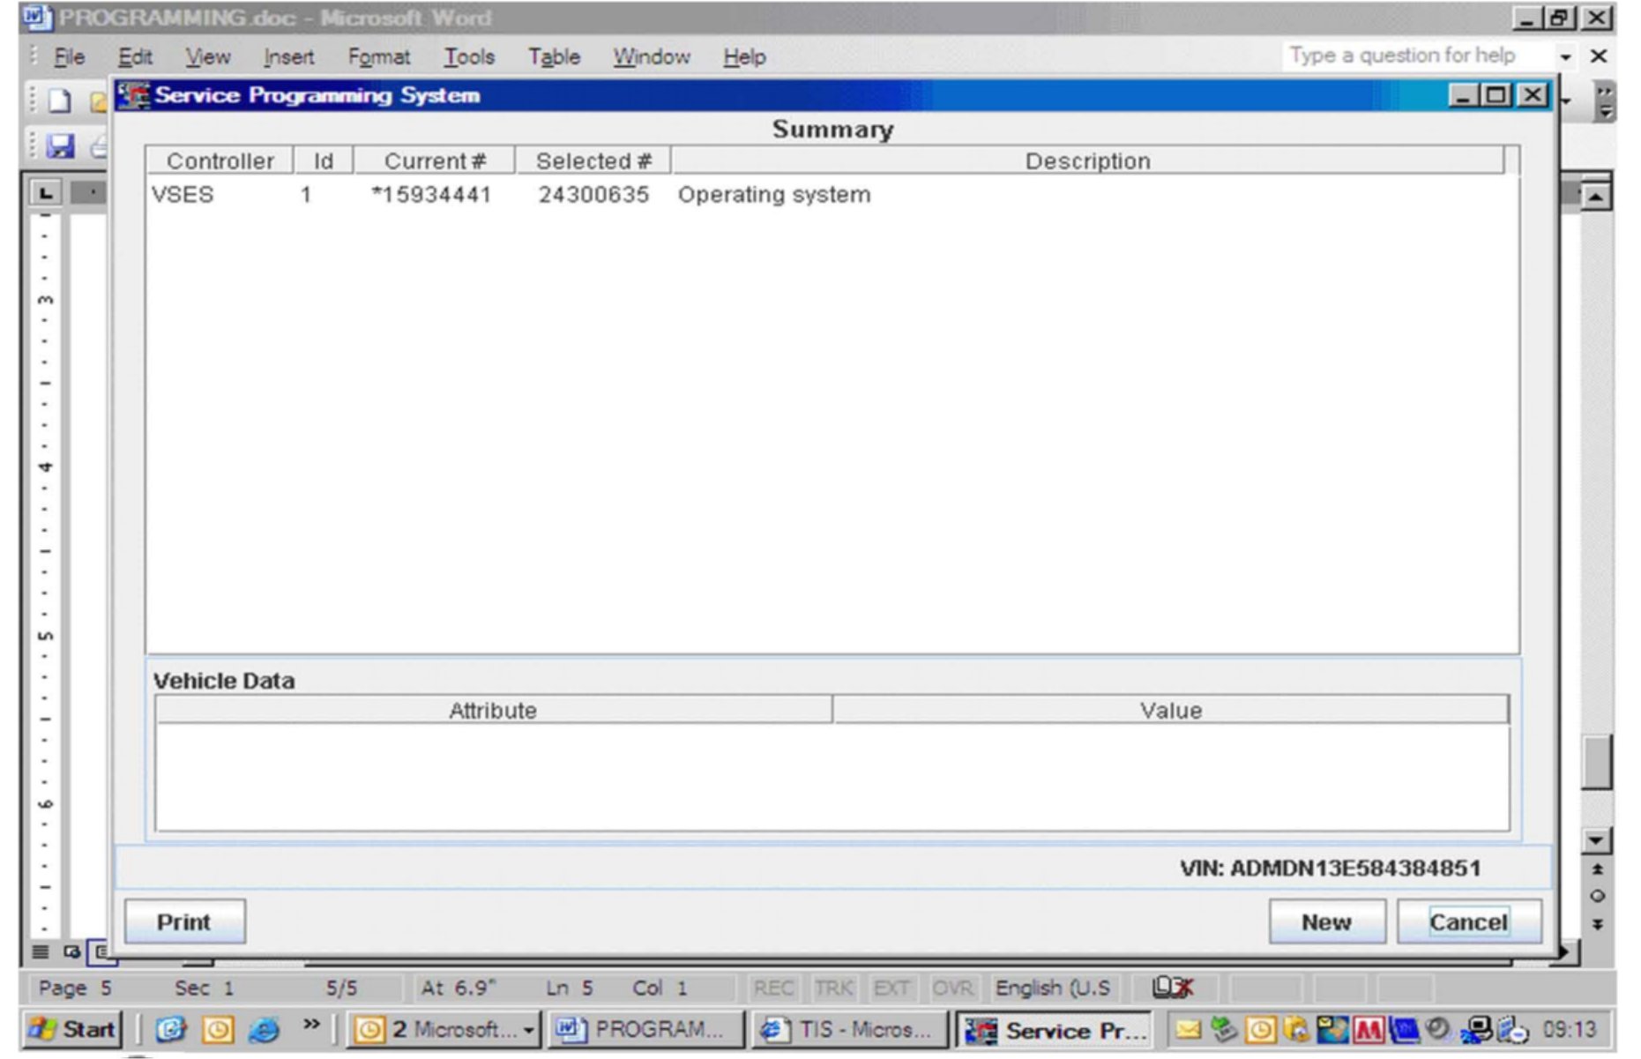Image resolution: width=1641 pixels, height=1059 pixels.
Task: Click the New button in the dialog
Action: tap(1325, 922)
